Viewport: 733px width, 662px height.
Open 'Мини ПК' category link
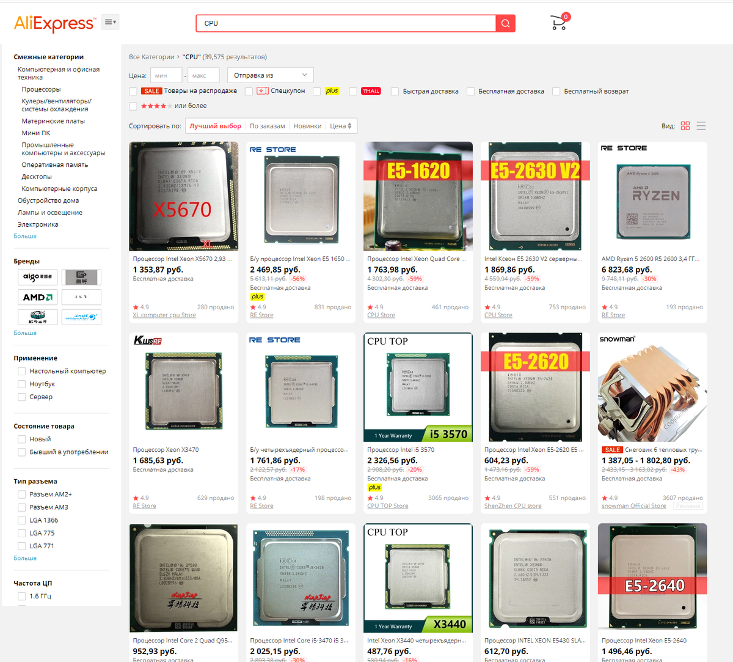pyautogui.click(x=36, y=133)
